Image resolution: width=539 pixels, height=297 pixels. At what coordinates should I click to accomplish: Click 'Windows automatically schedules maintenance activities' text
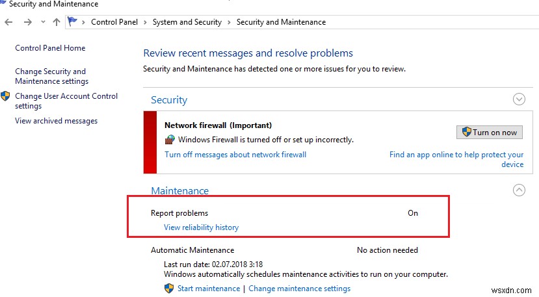click(306, 274)
